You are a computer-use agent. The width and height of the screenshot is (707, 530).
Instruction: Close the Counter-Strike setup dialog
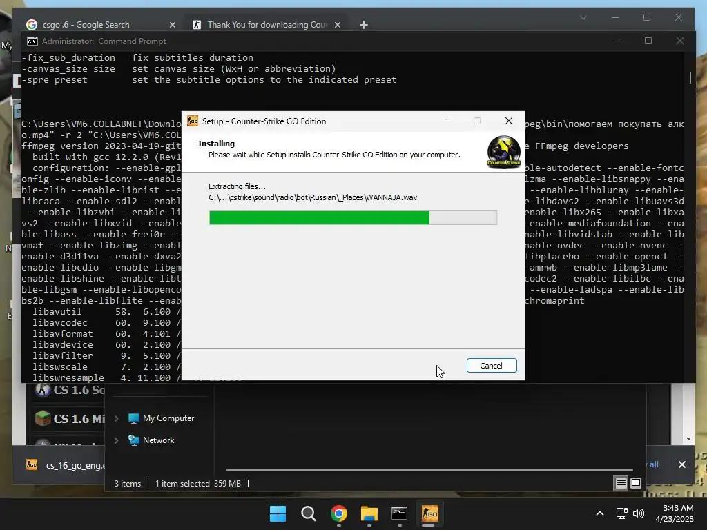[509, 121]
